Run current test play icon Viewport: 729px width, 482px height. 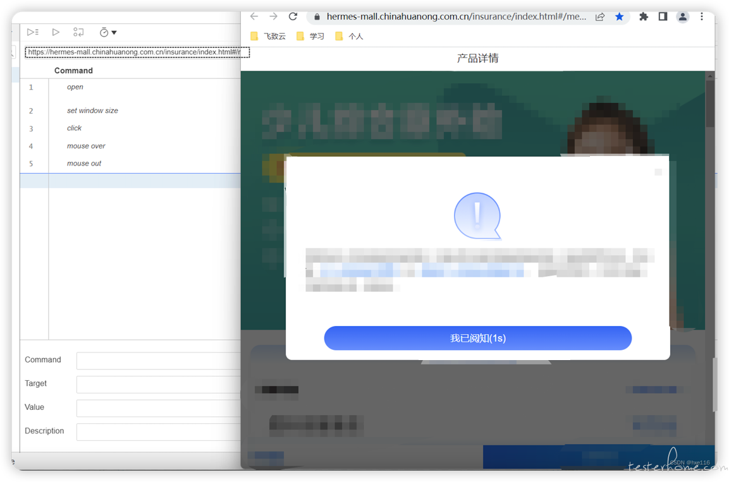[56, 32]
